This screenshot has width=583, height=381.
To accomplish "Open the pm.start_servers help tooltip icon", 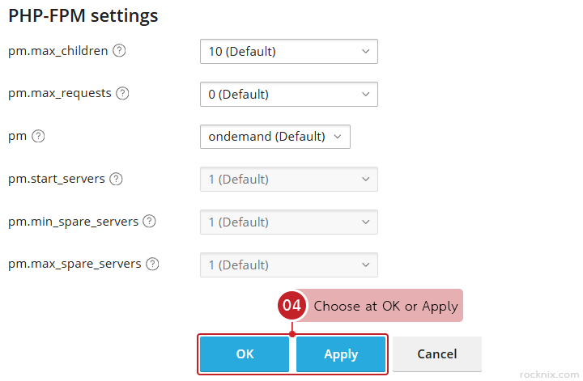I will pyautogui.click(x=116, y=180).
